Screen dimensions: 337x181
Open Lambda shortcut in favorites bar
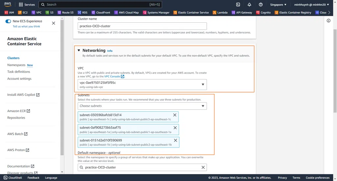(x=220, y=12)
